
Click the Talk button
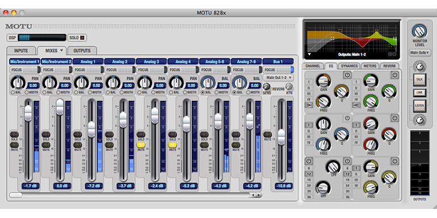[420, 79]
